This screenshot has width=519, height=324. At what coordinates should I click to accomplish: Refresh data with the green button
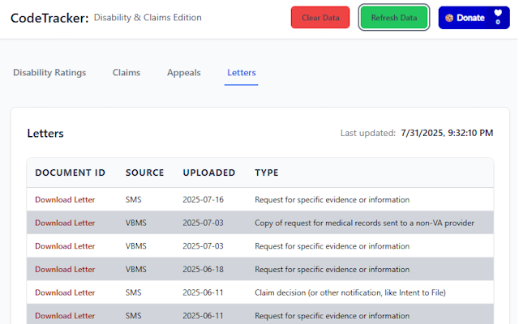(394, 18)
